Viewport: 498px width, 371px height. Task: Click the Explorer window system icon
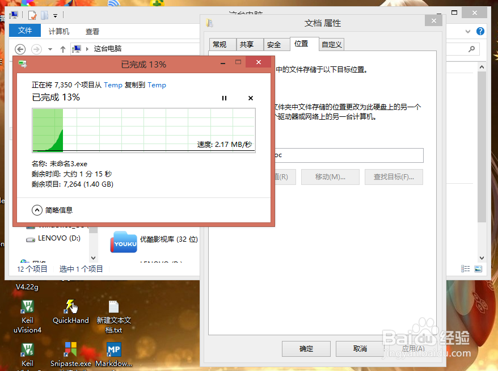[14, 15]
